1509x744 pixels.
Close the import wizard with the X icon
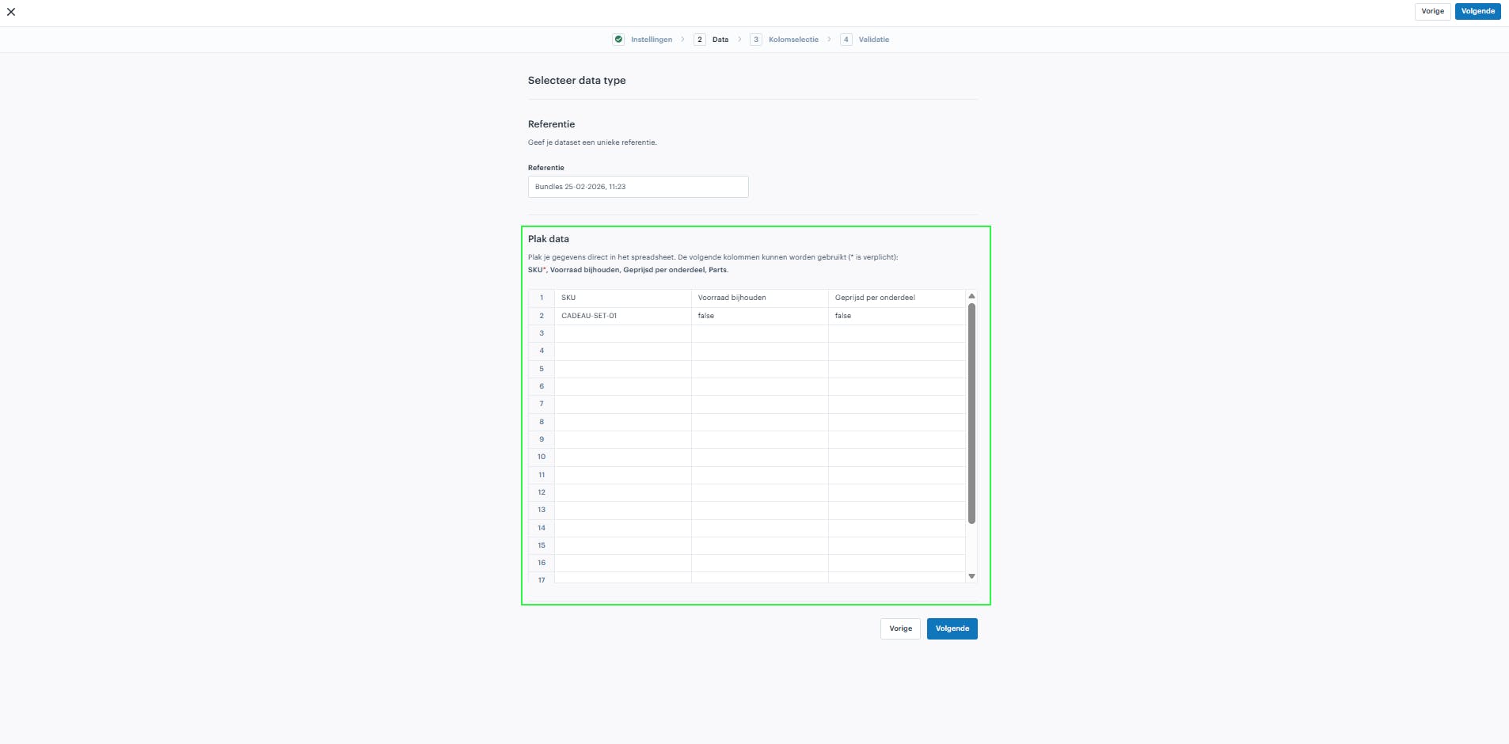click(11, 12)
